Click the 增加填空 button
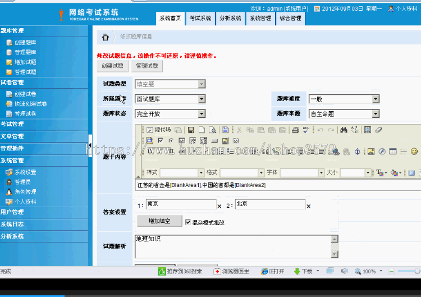The image size is (421, 297). tap(159, 221)
